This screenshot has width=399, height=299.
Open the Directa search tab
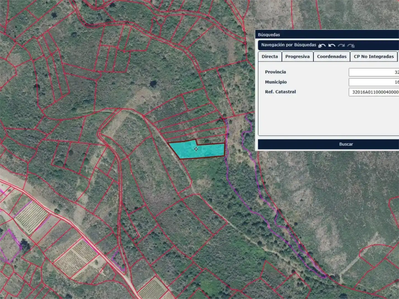[x=270, y=56]
